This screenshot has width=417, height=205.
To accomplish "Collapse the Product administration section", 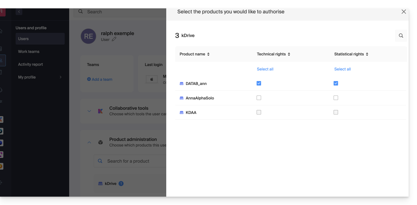I will pyautogui.click(x=89, y=142).
